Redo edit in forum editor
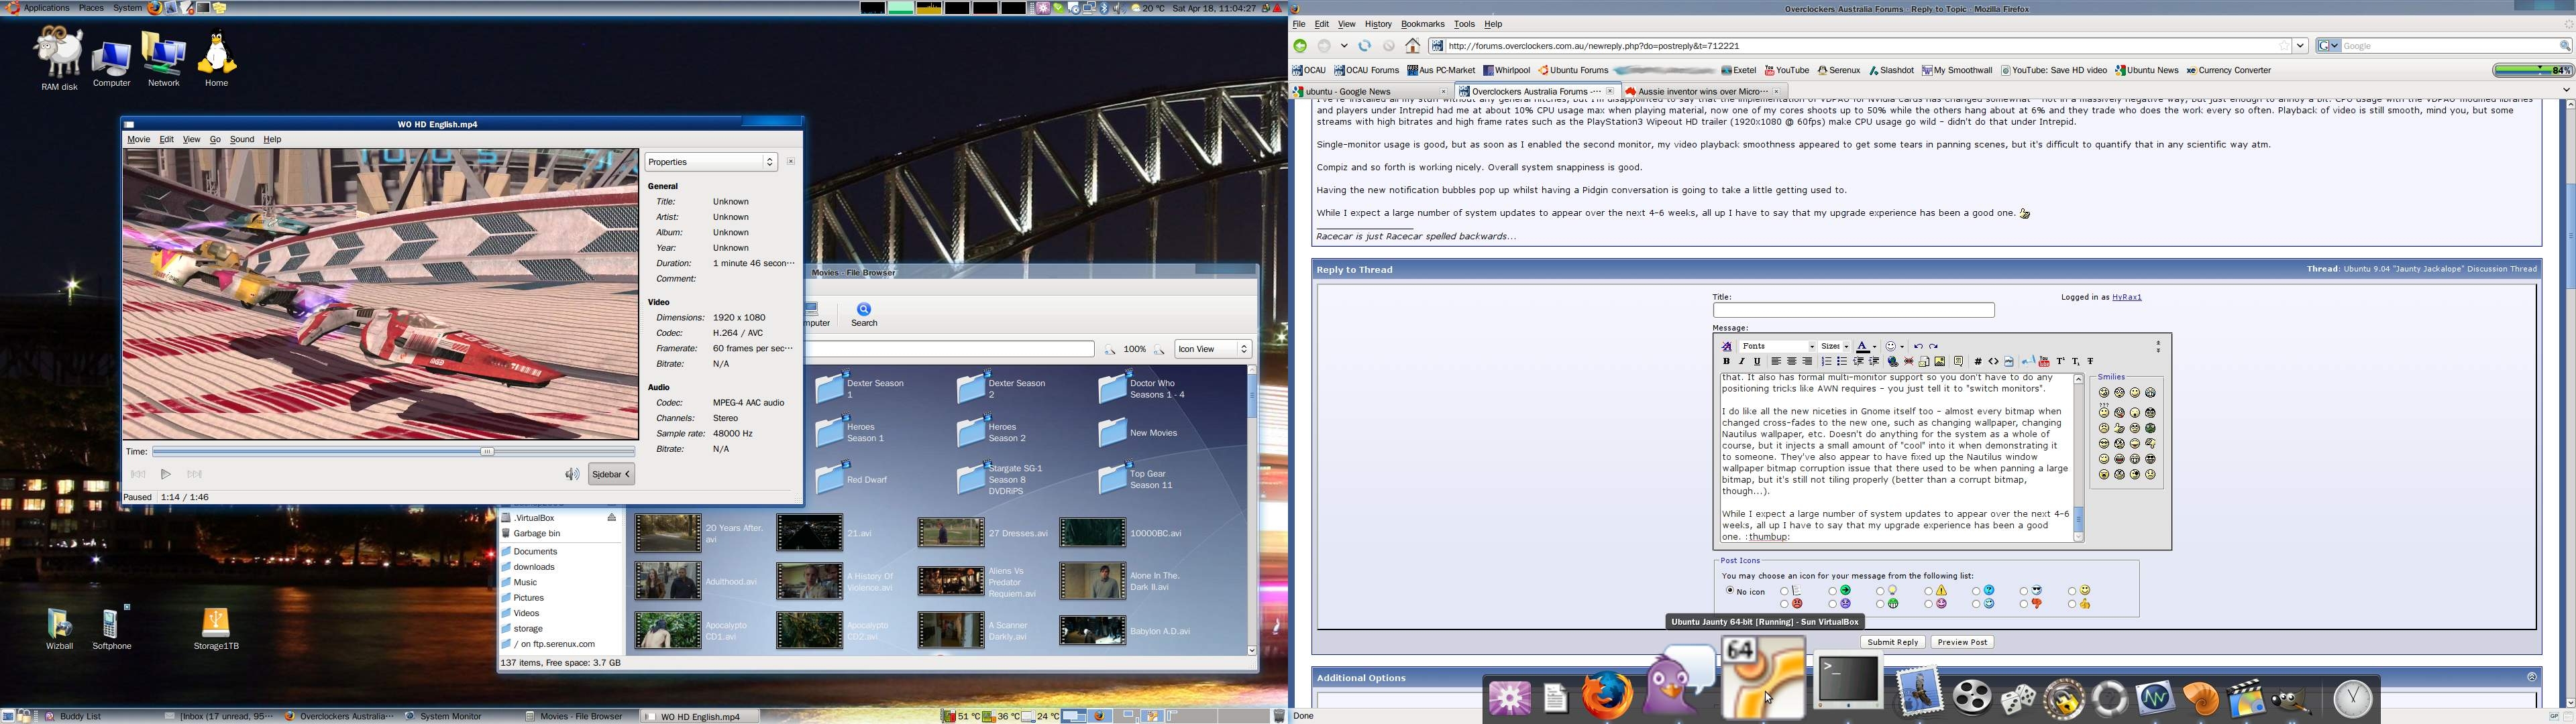The image size is (2576, 724). pyautogui.click(x=1934, y=346)
